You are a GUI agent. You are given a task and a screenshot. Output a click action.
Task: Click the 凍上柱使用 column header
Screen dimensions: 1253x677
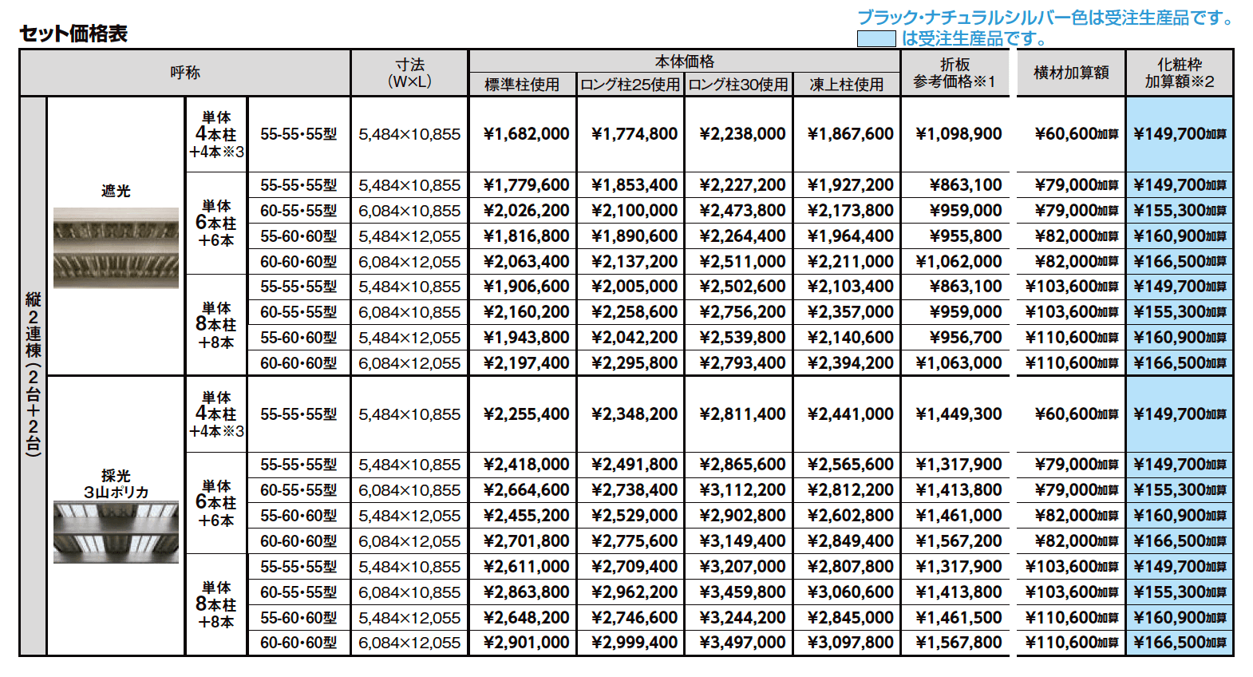pos(847,85)
